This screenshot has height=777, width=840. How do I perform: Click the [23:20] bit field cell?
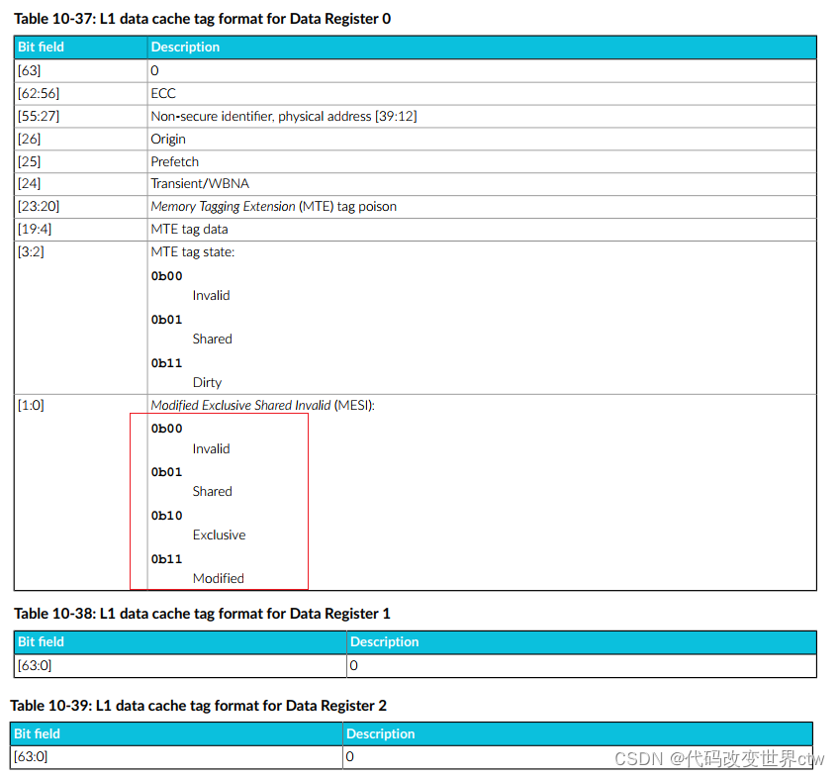[x=81, y=206]
